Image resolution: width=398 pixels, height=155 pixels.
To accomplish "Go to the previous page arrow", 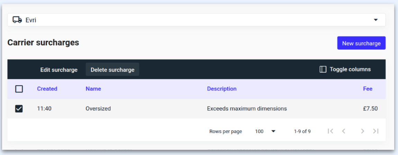I will 344,131.
